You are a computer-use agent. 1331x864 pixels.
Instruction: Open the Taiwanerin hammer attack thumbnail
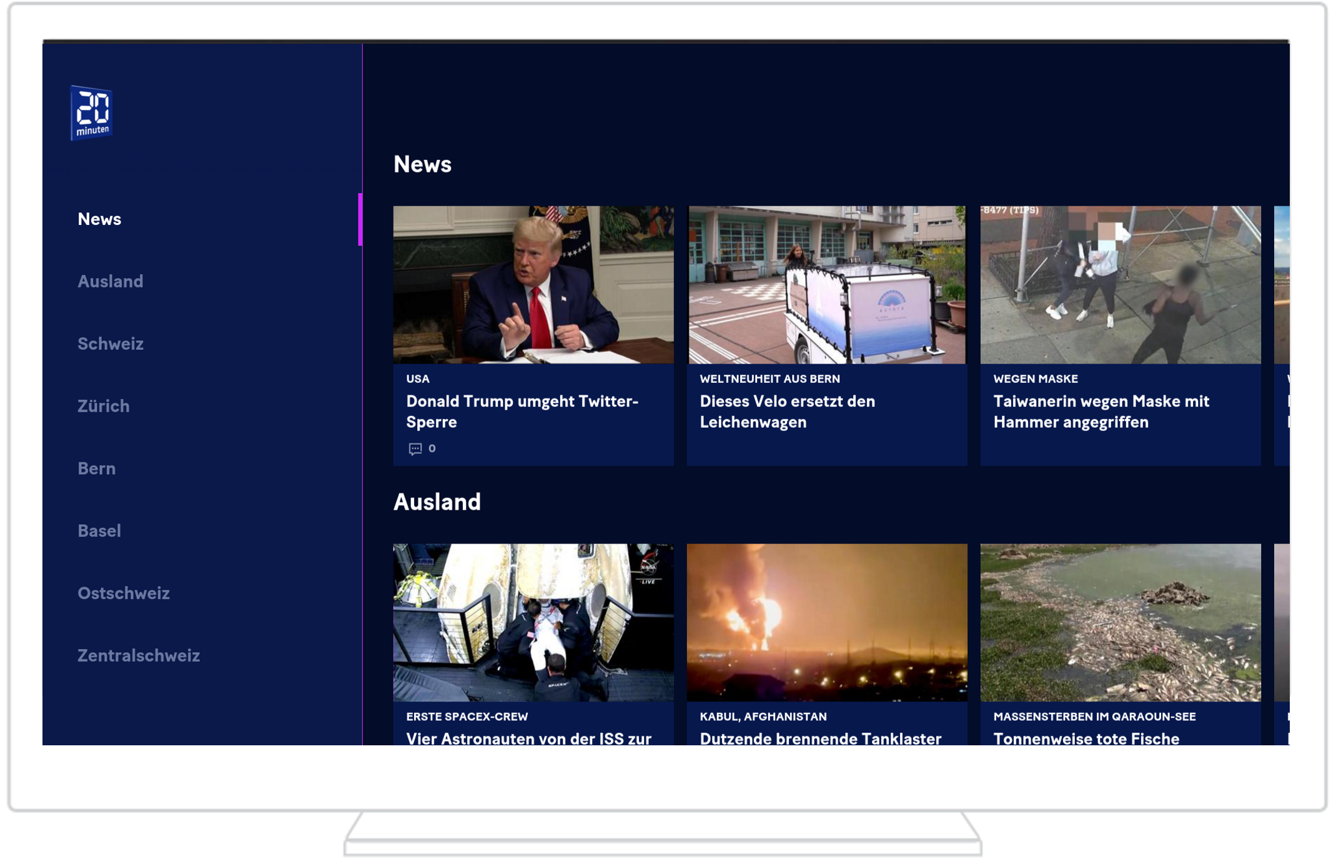pos(1120,285)
